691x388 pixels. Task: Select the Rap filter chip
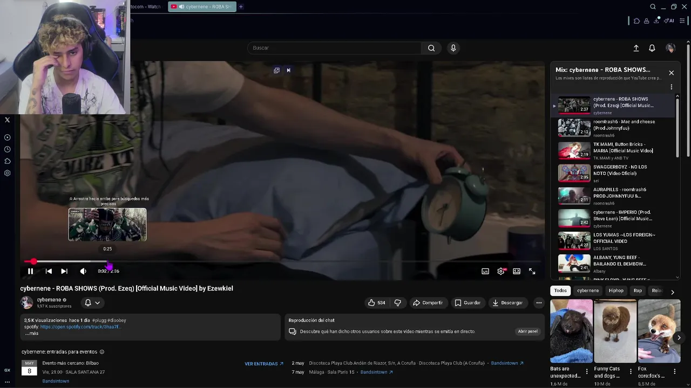tap(638, 290)
